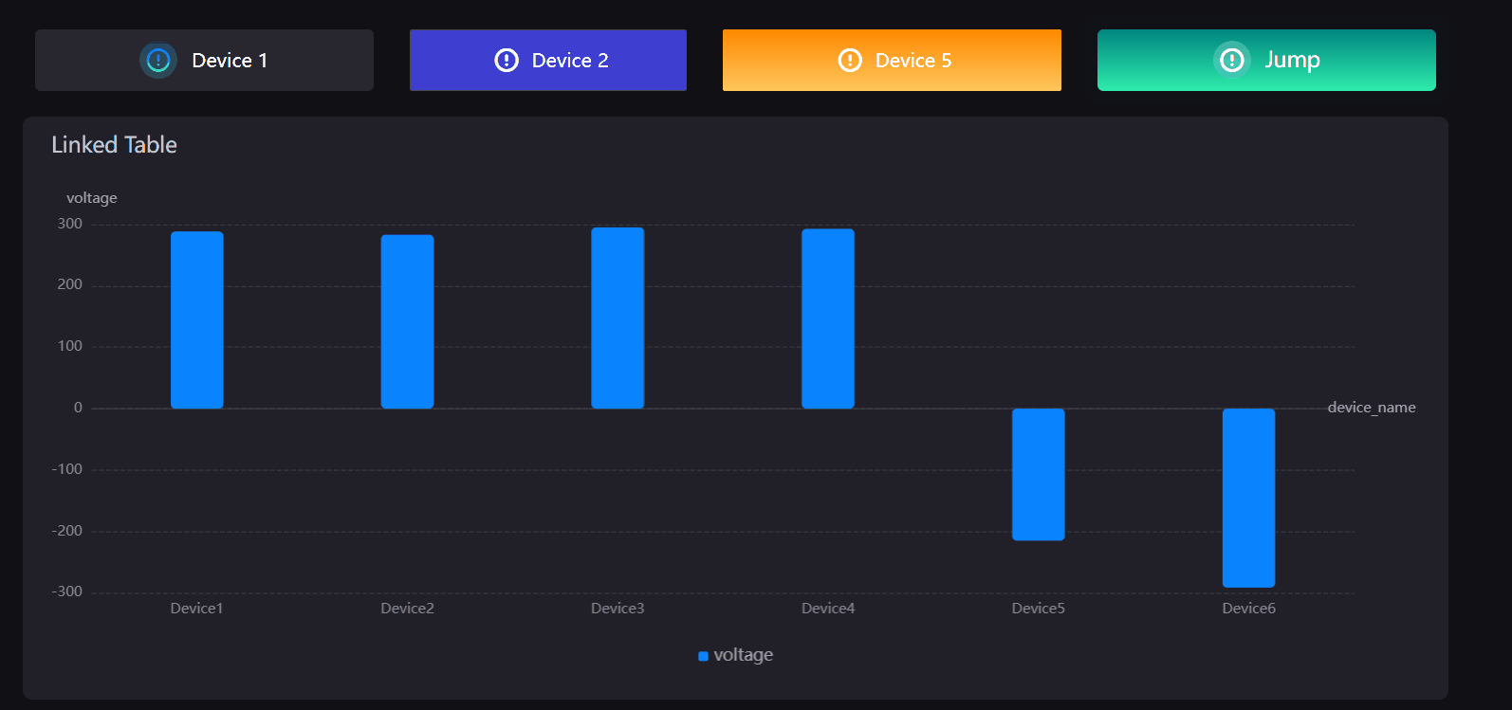Click the exclamation icon on Device 5 button
The height and width of the screenshot is (710, 1512).
coord(850,61)
